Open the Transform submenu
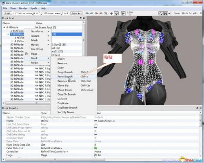The image size is (204, 163). [x=38, y=31]
